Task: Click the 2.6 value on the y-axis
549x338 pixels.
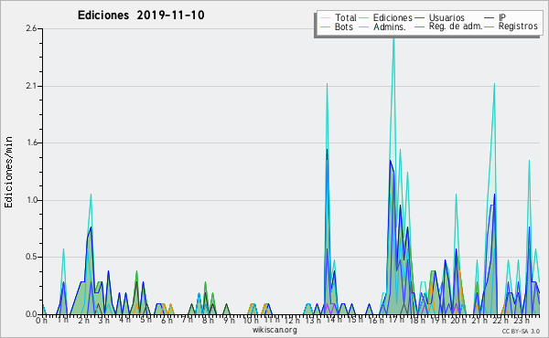Action: click(31, 28)
